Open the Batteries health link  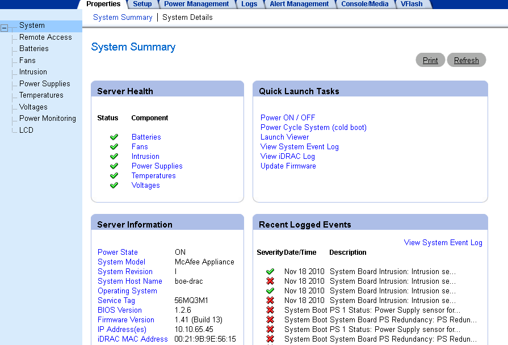pos(146,137)
